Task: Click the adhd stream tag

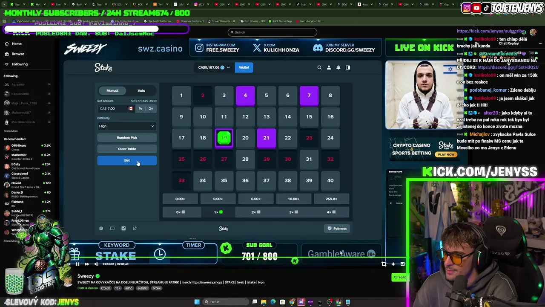Action: [129, 288]
